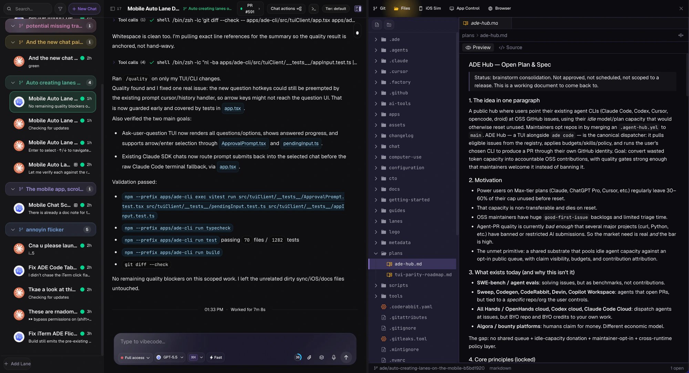
Task: Click the bug icon in the composer
Action: tap(321, 357)
